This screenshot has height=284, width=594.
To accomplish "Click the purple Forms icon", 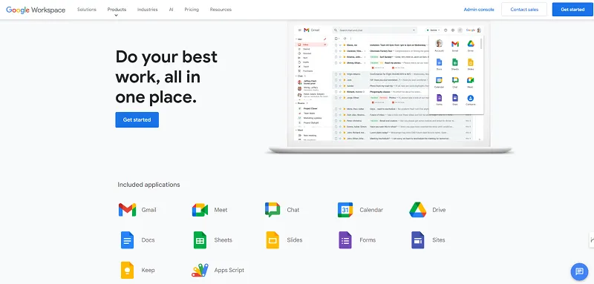I will 345,240.
